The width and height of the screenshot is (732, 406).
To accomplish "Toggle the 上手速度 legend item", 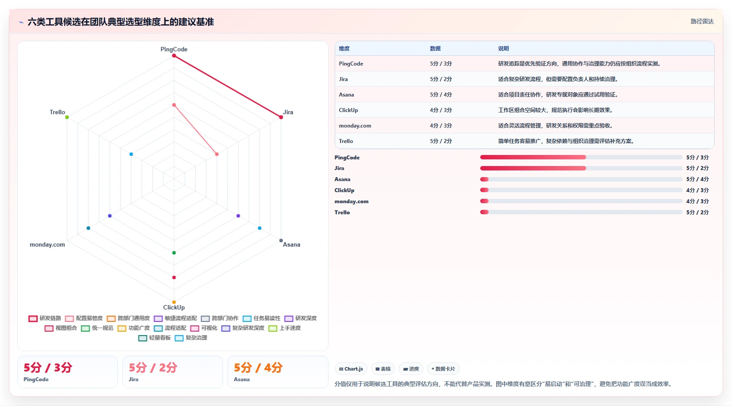I will pyautogui.click(x=285, y=328).
